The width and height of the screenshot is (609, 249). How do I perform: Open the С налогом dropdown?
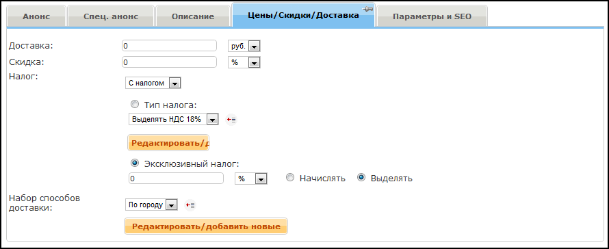153,83
